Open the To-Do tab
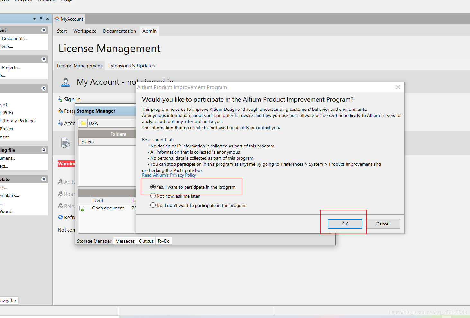 164,241
